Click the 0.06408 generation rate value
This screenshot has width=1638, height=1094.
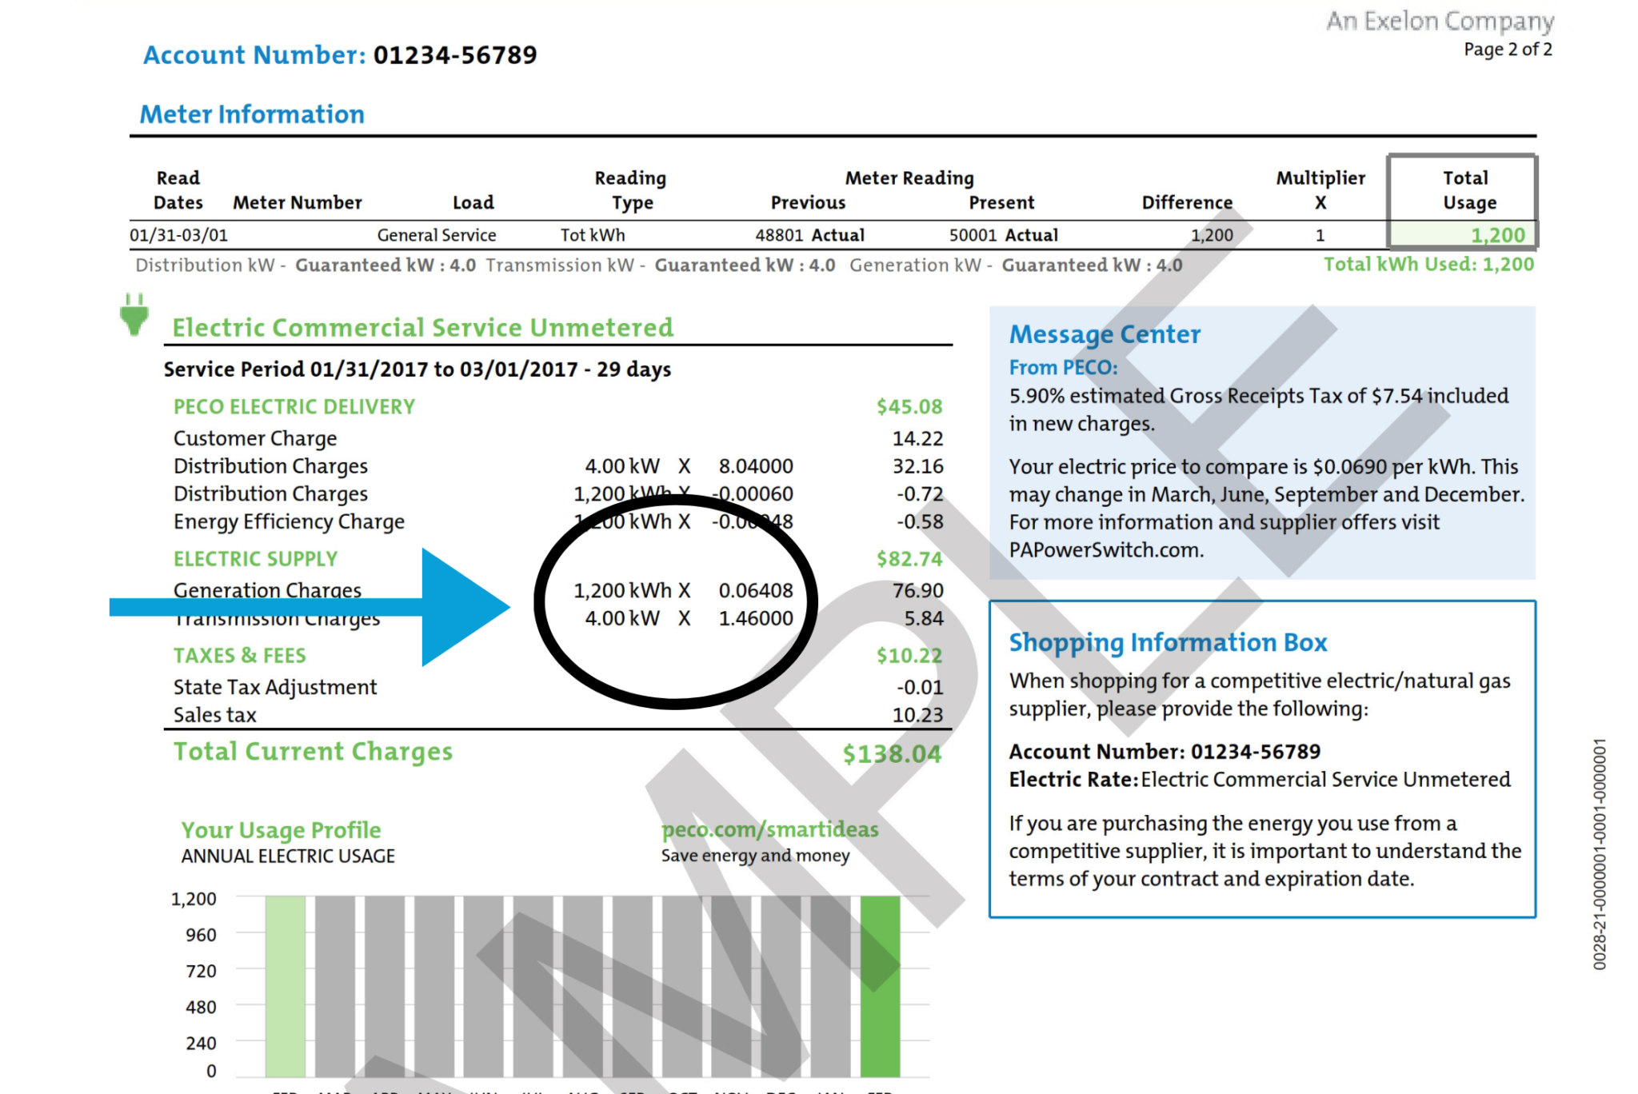[x=756, y=591]
